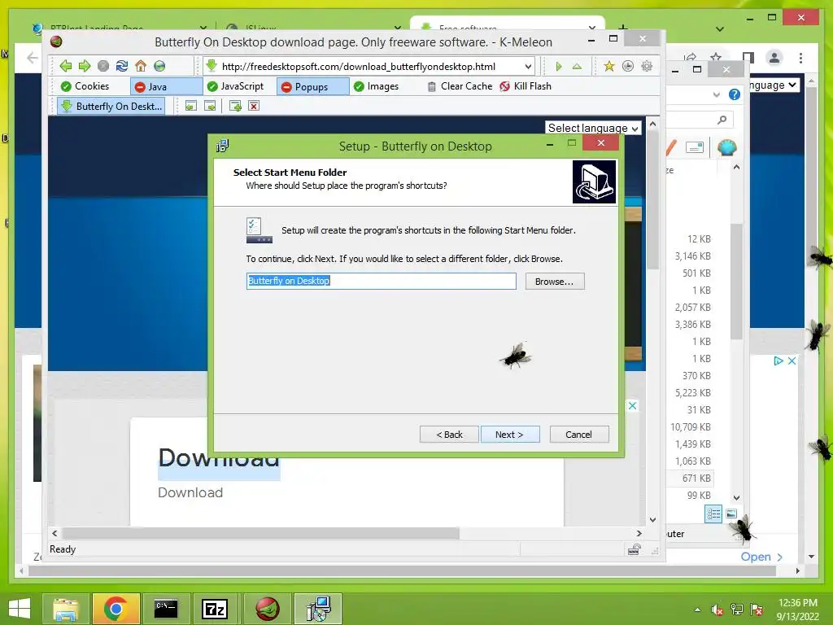Screen dimensions: 833x625
Task: Select the 671 KB file row
Action: click(x=689, y=478)
